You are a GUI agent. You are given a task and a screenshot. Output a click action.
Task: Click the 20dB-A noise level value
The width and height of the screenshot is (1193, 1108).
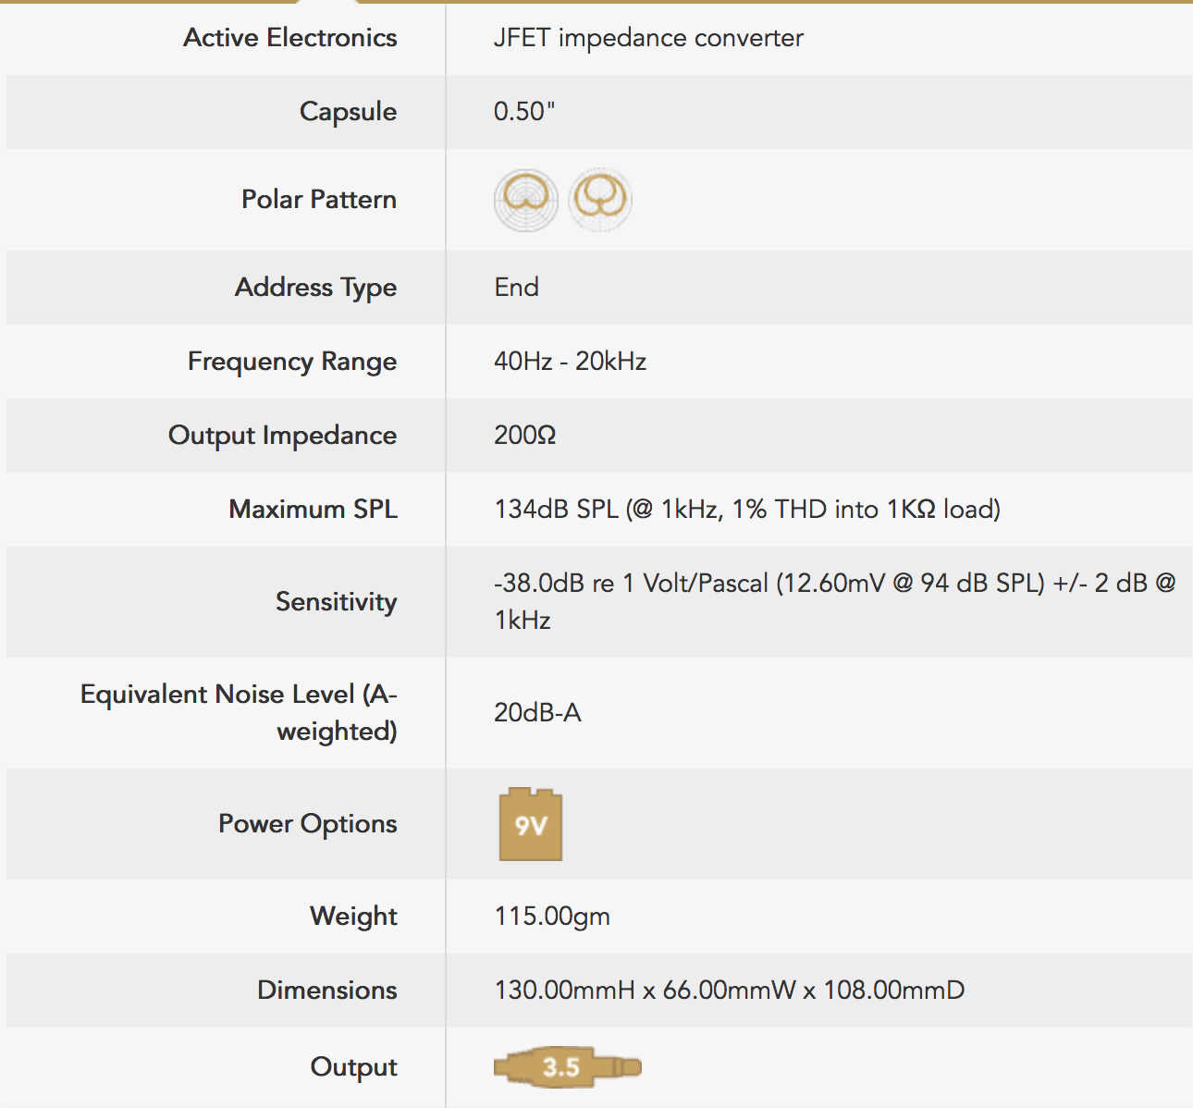[x=537, y=713]
